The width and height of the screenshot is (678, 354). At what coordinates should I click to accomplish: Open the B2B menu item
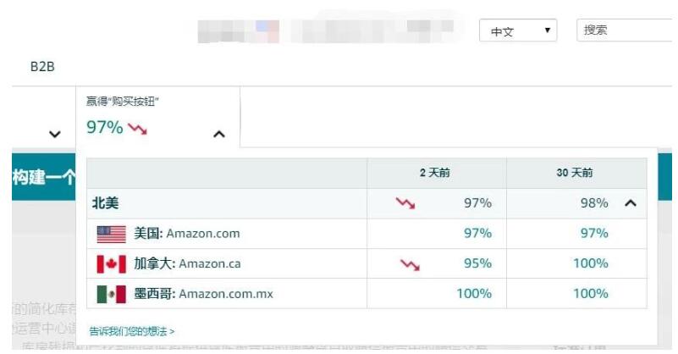point(42,67)
